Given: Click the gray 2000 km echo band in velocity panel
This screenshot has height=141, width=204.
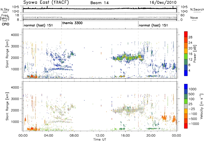Looking at the screenshot, I should click(128, 110).
